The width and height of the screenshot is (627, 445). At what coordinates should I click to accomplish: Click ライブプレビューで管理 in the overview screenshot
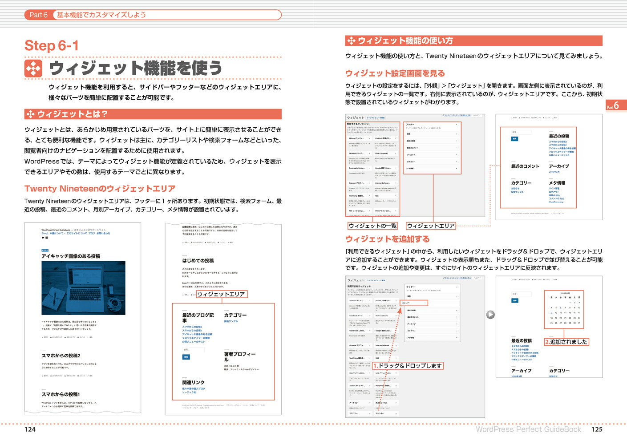tap(376, 118)
